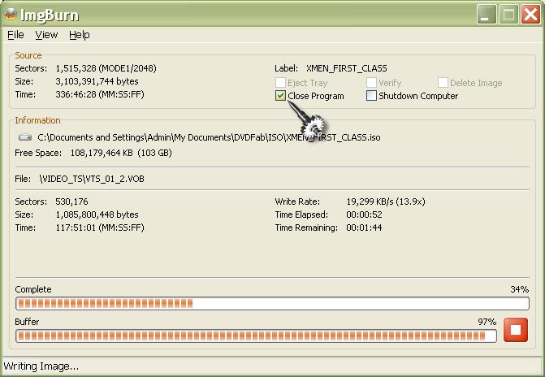Click the Write Rate value 19,299 KB/s
This screenshot has width=545, height=377.
[386, 201]
